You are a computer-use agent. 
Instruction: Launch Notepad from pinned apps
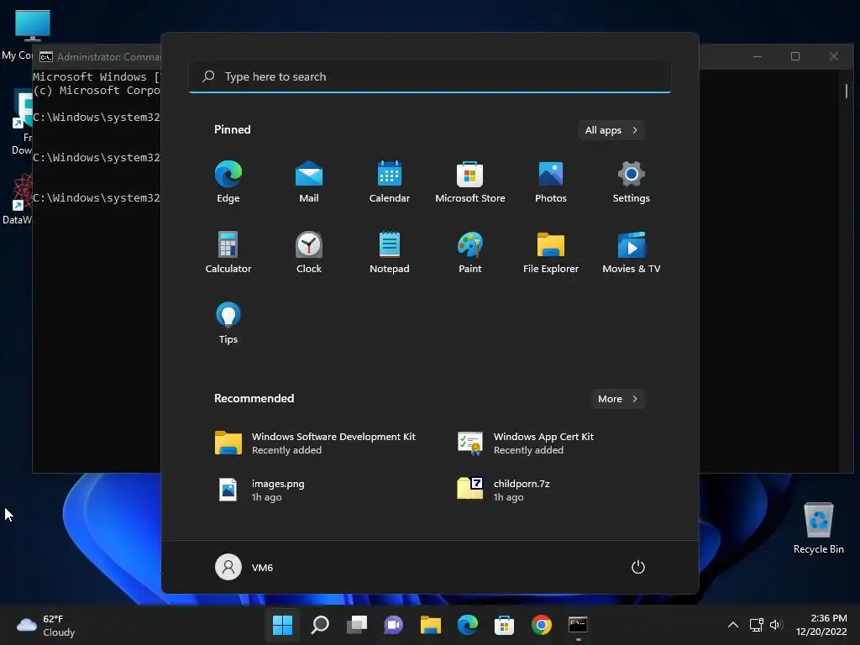390,252
